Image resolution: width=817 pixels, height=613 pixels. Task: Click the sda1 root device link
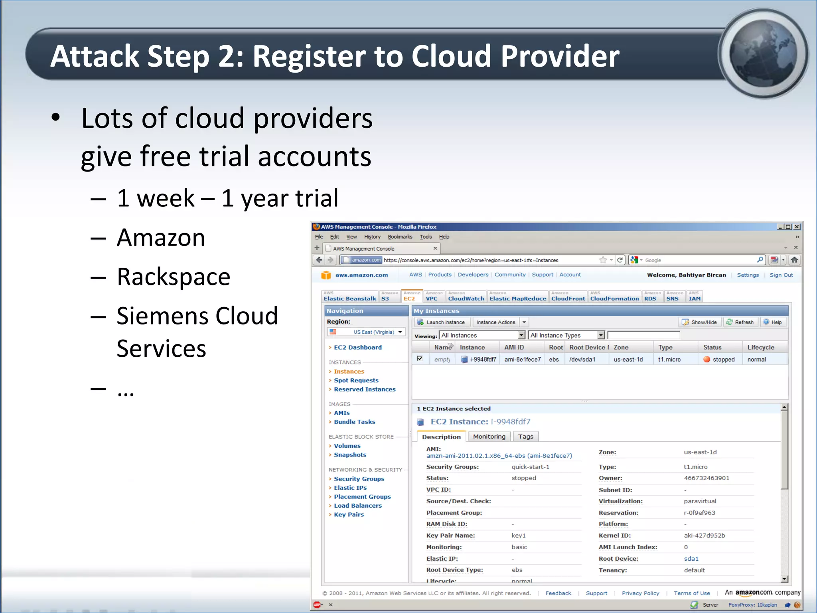pos(691,559)
